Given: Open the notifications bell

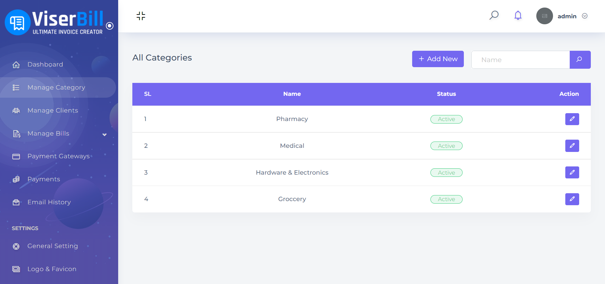Looking at the screenshot, I should pos(518,15).
